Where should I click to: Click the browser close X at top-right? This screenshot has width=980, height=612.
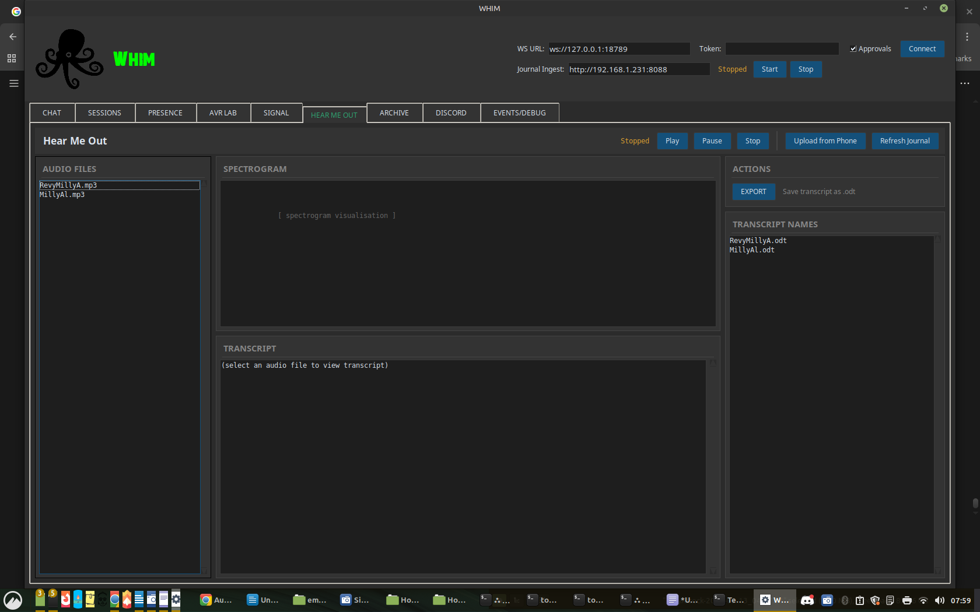(970, 12)
